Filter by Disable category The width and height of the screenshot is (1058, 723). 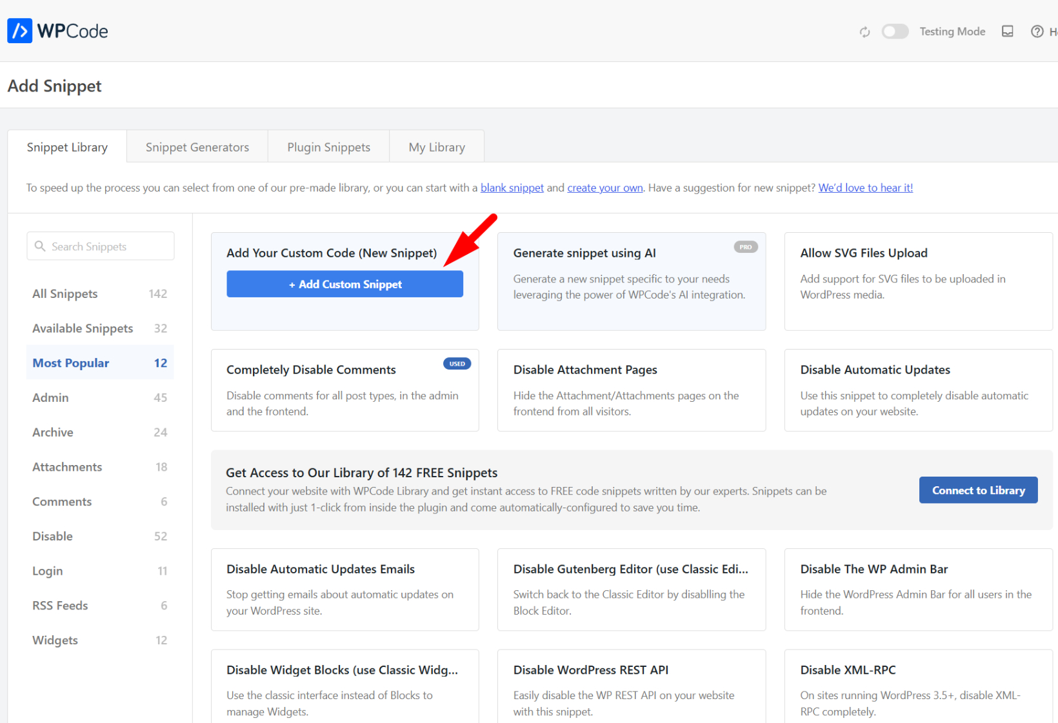point(100,536)
